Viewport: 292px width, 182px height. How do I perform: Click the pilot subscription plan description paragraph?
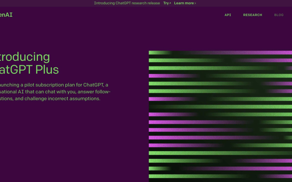click(x=55, y=92)
